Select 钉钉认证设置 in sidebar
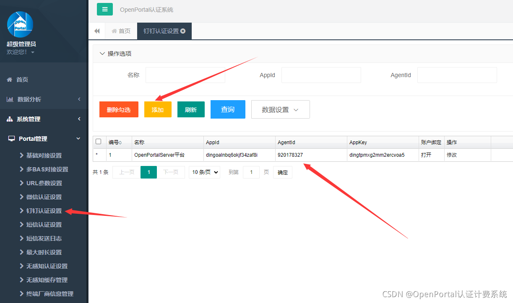This screenshot has height=303, width=513. coord(44,211)
